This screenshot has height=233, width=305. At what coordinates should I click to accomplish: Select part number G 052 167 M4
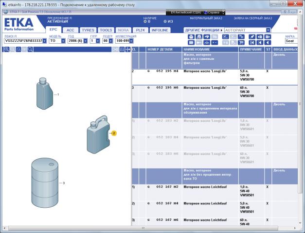(163, 203)
